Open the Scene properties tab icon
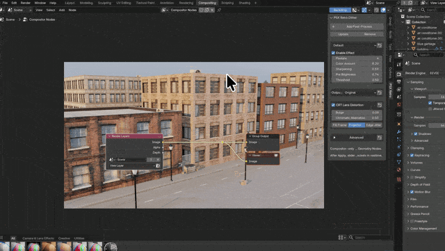 [x=398, y=97]
